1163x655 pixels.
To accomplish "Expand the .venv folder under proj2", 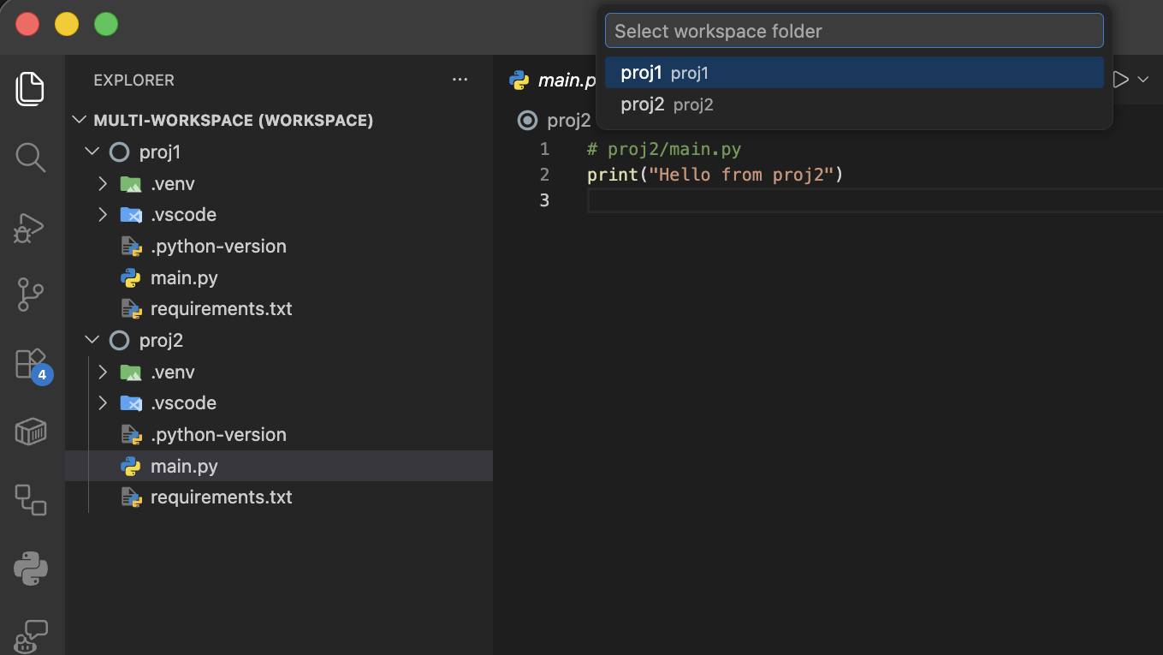I will (x=102, y=372).
